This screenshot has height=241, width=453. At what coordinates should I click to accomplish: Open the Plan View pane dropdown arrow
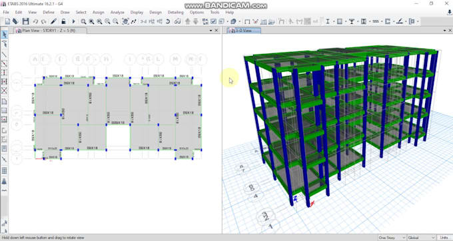coord(211,31)
